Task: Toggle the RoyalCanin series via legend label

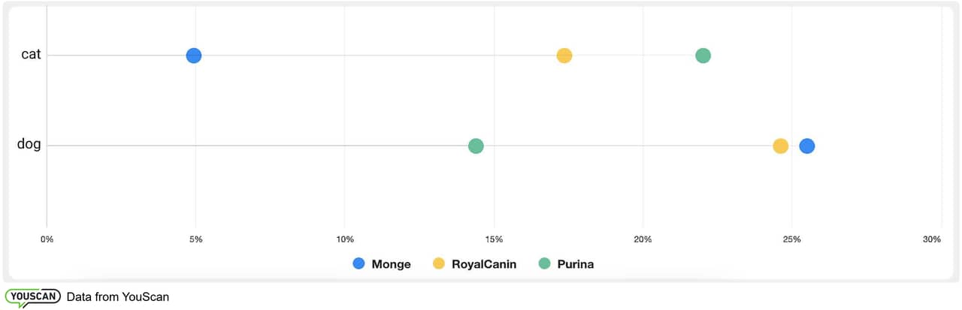Action: [x=484, y=264]
